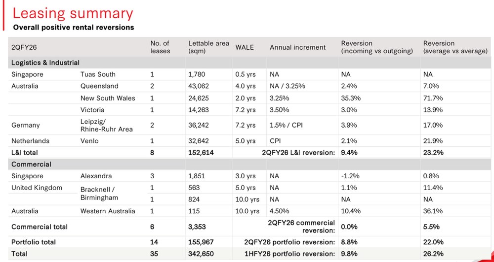
Task: Click the 'Queensland' cell
Action: click(99, 86)
